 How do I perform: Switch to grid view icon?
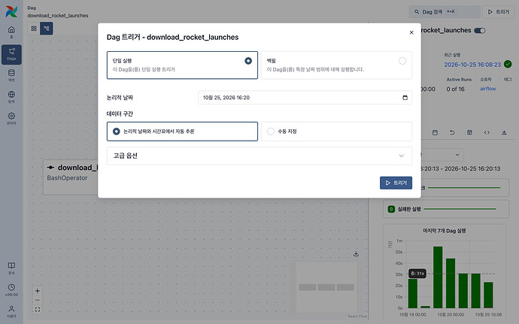tap(34, 29)
